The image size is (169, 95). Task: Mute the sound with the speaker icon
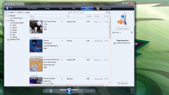click(82, 91)
